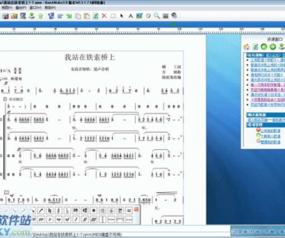Image resolution: width=285 pixels, height=238 pixels.
Task: Click the link with red upload icon
Action: 270,131
